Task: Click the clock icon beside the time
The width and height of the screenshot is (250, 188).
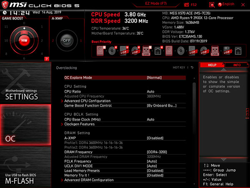Action: 5,13
